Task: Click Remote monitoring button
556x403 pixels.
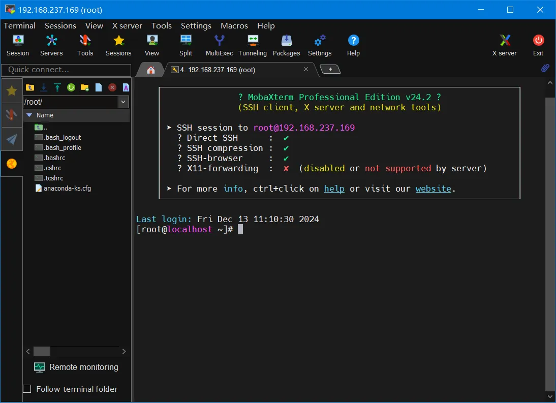Action: [76, 367]
